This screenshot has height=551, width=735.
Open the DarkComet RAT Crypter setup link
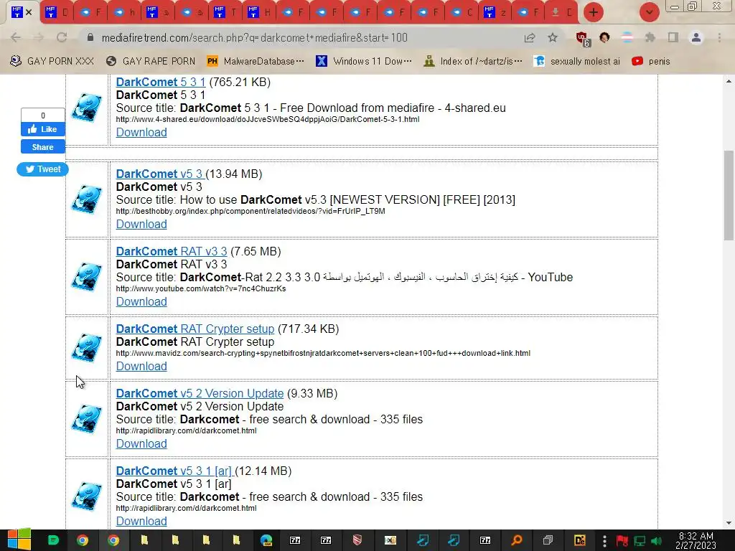point(195,329)
